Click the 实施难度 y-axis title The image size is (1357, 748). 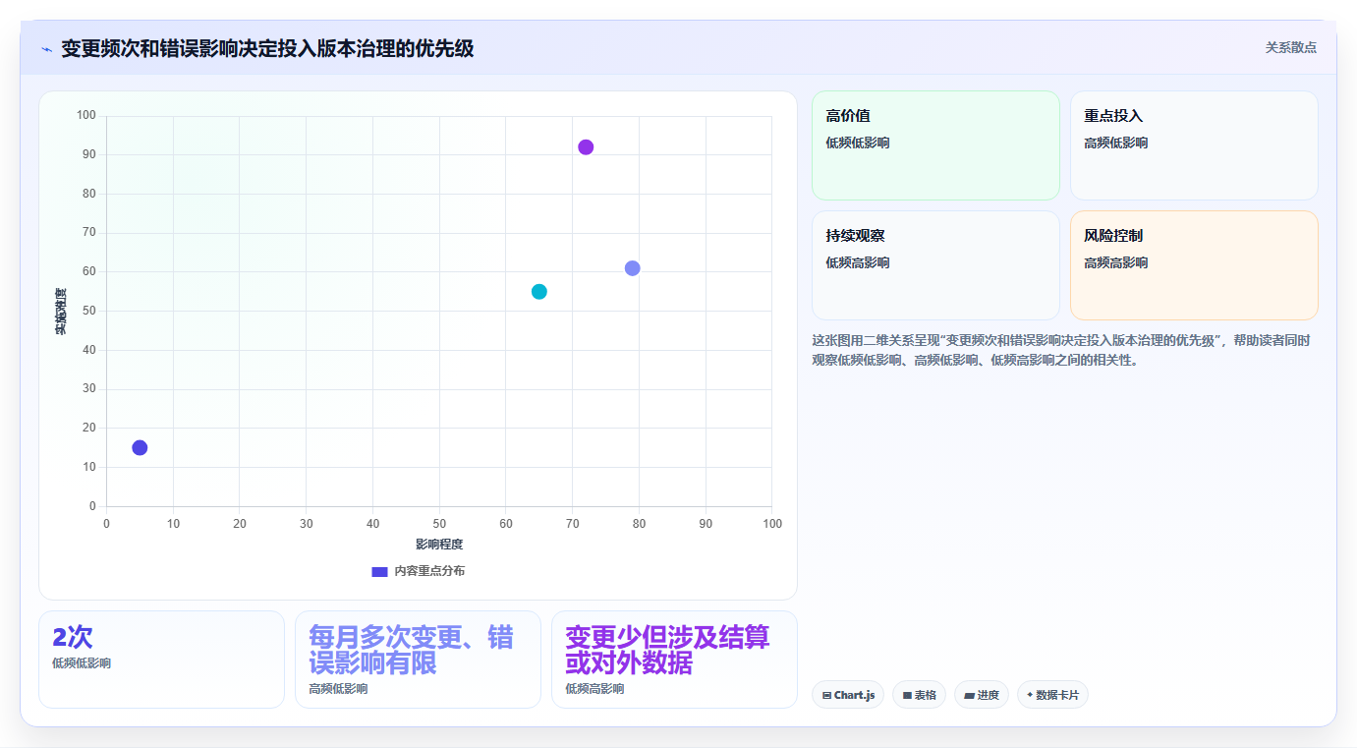61,312
